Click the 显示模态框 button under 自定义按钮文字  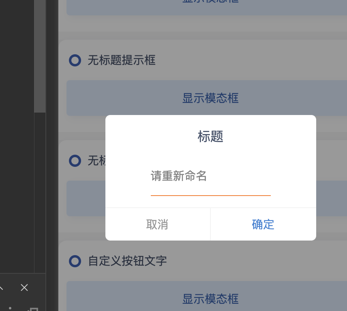[x=207, y=296]
